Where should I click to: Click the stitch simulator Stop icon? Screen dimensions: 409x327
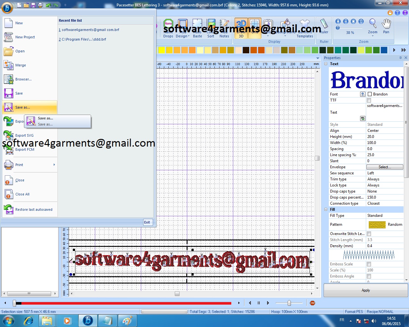point(313,303)
